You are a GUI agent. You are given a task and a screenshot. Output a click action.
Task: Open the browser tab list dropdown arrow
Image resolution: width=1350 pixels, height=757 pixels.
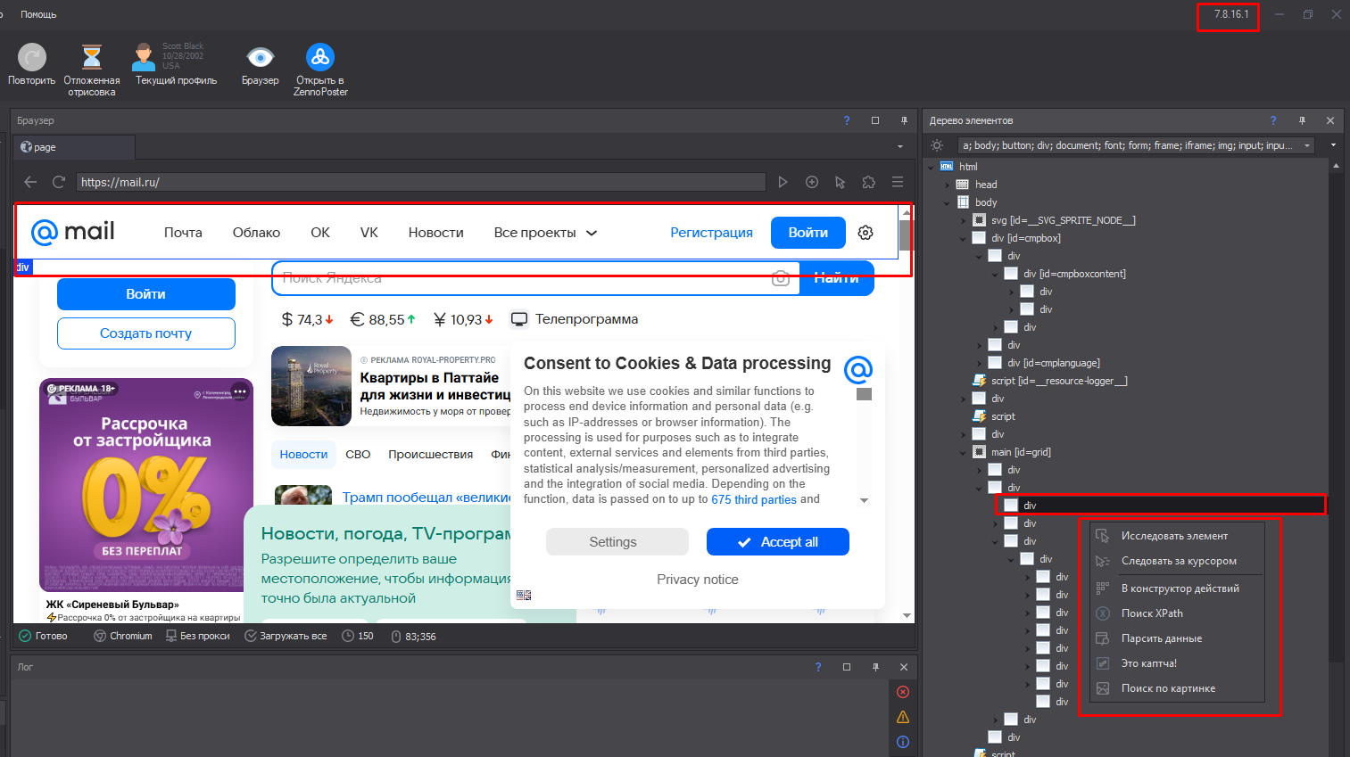coord(899,147)
